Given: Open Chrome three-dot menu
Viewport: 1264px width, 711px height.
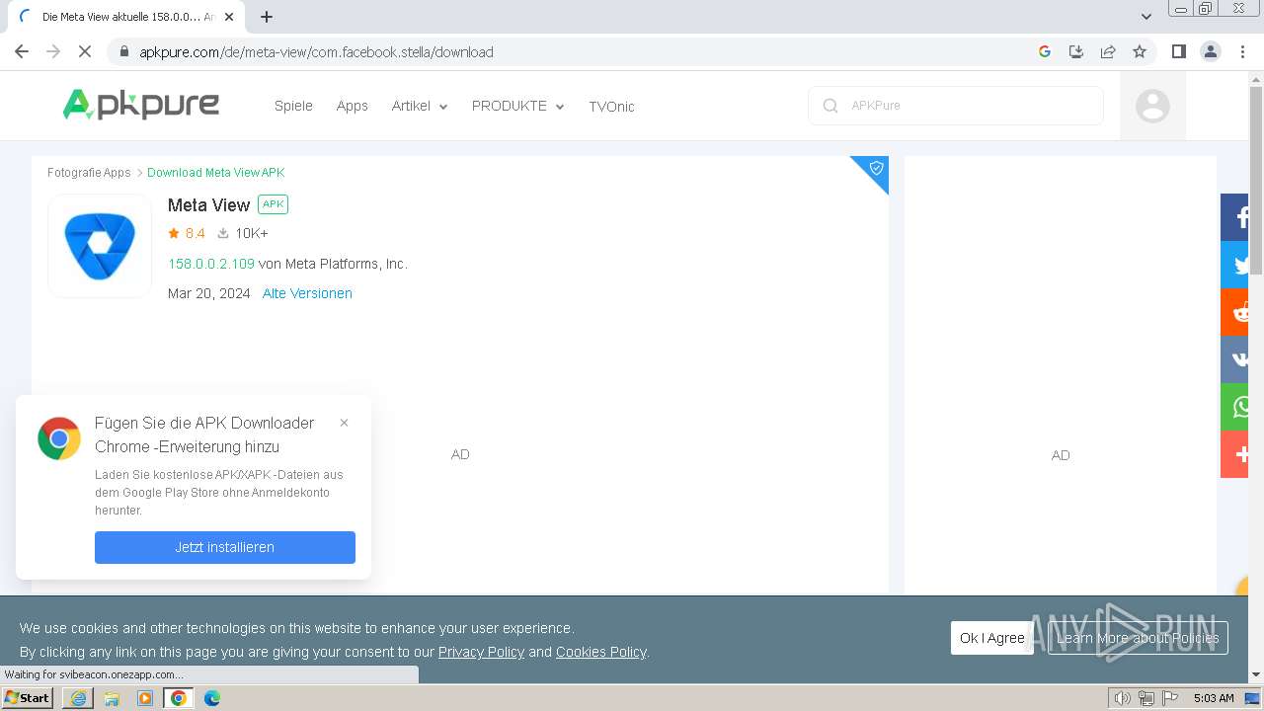Looking at the screenshot, I should (1242, 51).
